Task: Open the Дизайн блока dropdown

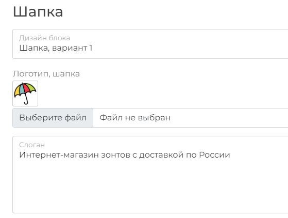Action: point(150,44)
